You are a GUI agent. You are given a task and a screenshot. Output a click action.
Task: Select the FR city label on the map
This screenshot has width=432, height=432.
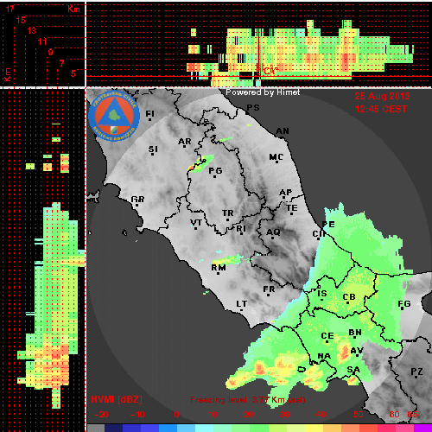[269, 289]
